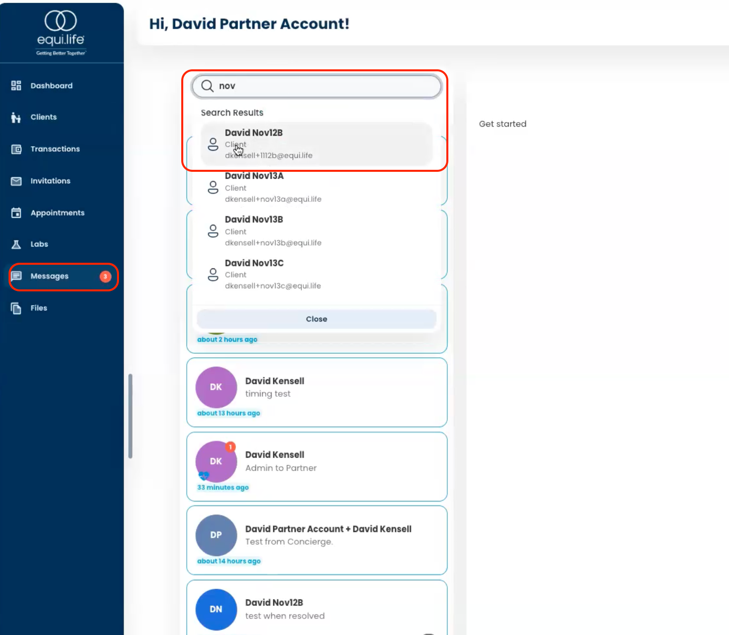Click the sidebar vertical scrollbar
The width and height of the screenshot is (729, 635).
[131, 416]
